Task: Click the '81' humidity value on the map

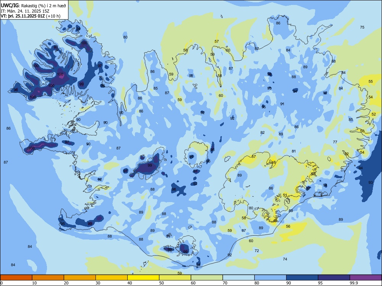Action: pos(294,151)
